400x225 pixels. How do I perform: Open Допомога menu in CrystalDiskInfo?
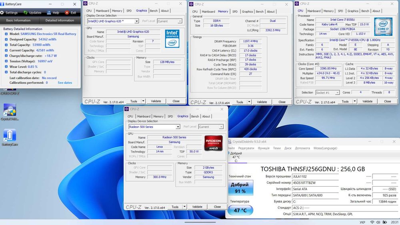tap(302, 148)
